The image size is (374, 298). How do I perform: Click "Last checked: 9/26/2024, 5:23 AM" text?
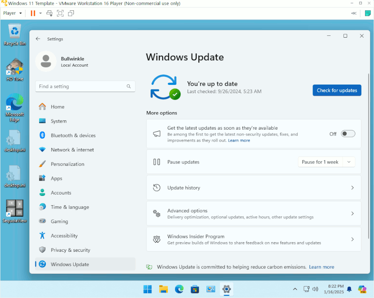click(224, 92)
